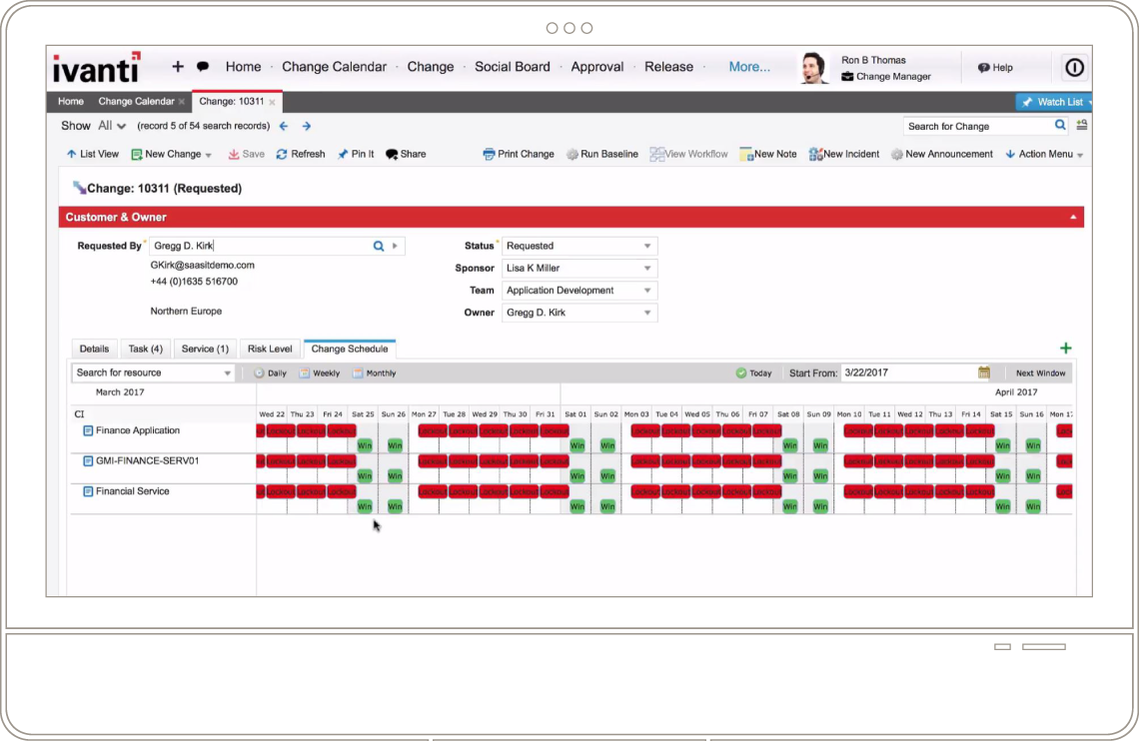
Task: Open the Search for resource dropdown
Action: [228, 373]
